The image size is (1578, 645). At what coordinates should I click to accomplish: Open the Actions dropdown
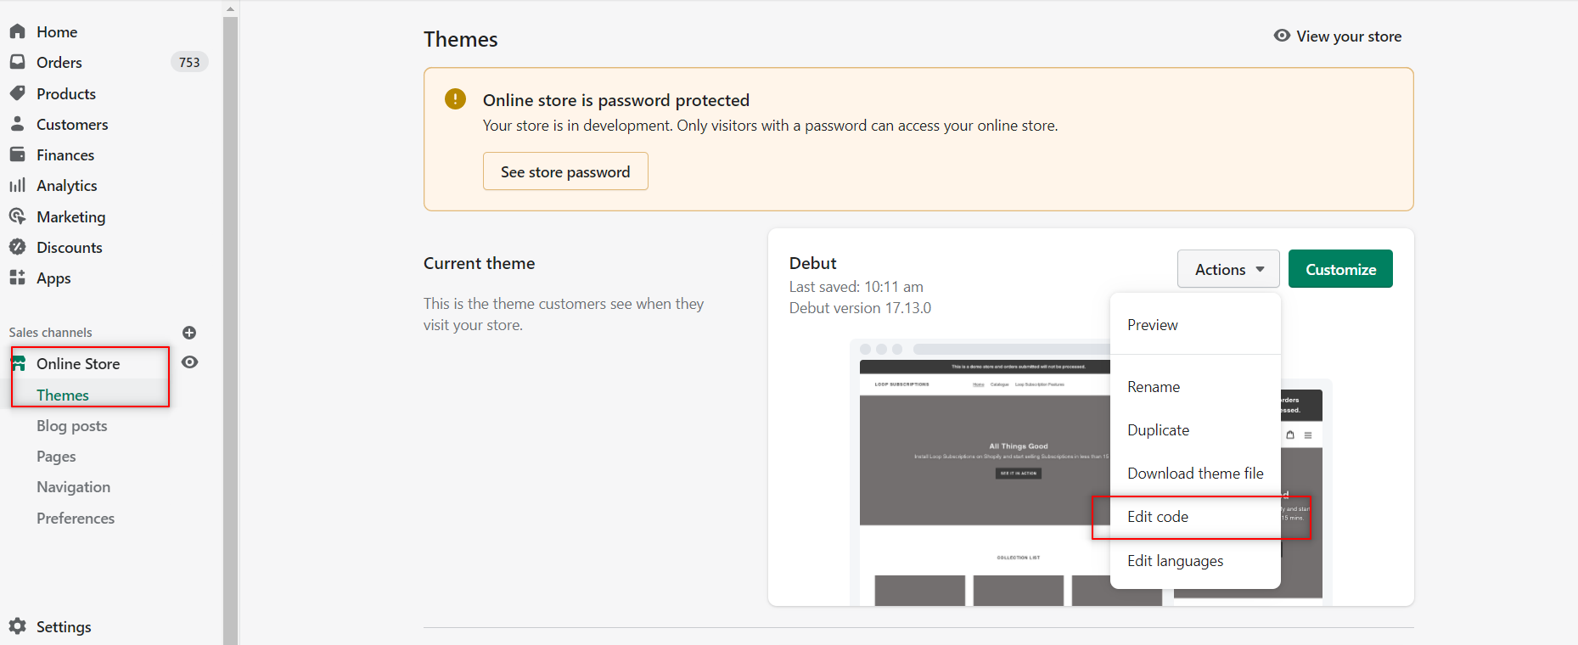pos(1228,269)
